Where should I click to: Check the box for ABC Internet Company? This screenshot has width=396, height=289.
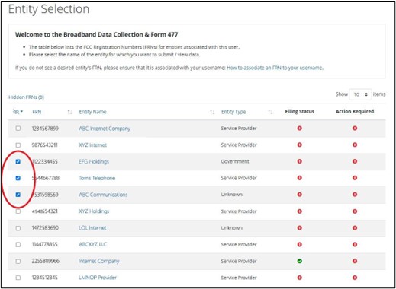[x=18, y=129]
